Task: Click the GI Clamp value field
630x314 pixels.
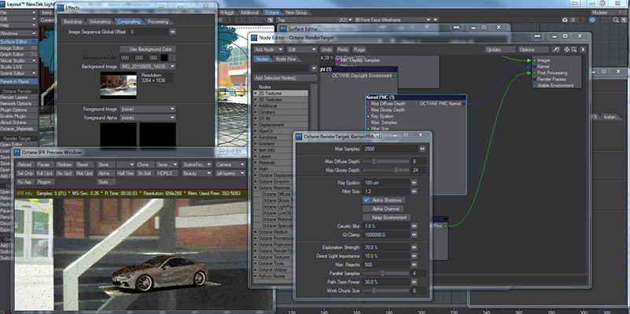Action: [385, 235]
